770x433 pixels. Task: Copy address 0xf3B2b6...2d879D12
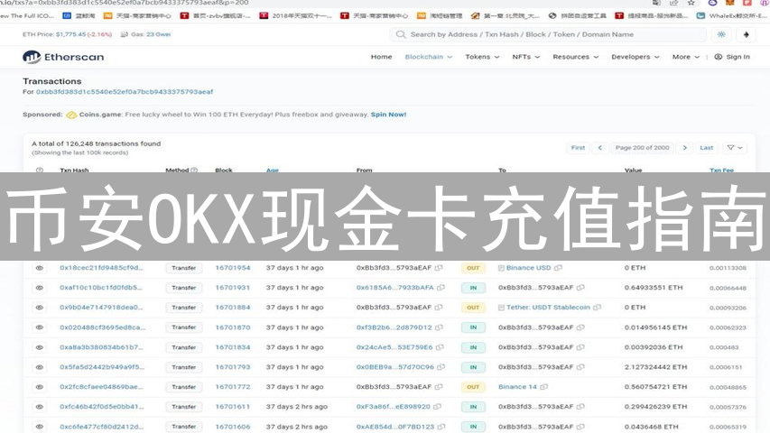click(x=439, y=327)
